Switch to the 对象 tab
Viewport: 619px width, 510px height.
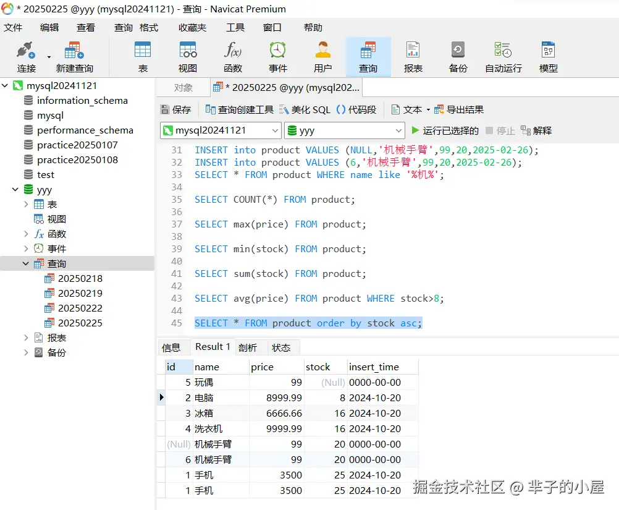[x=183, y=88]
